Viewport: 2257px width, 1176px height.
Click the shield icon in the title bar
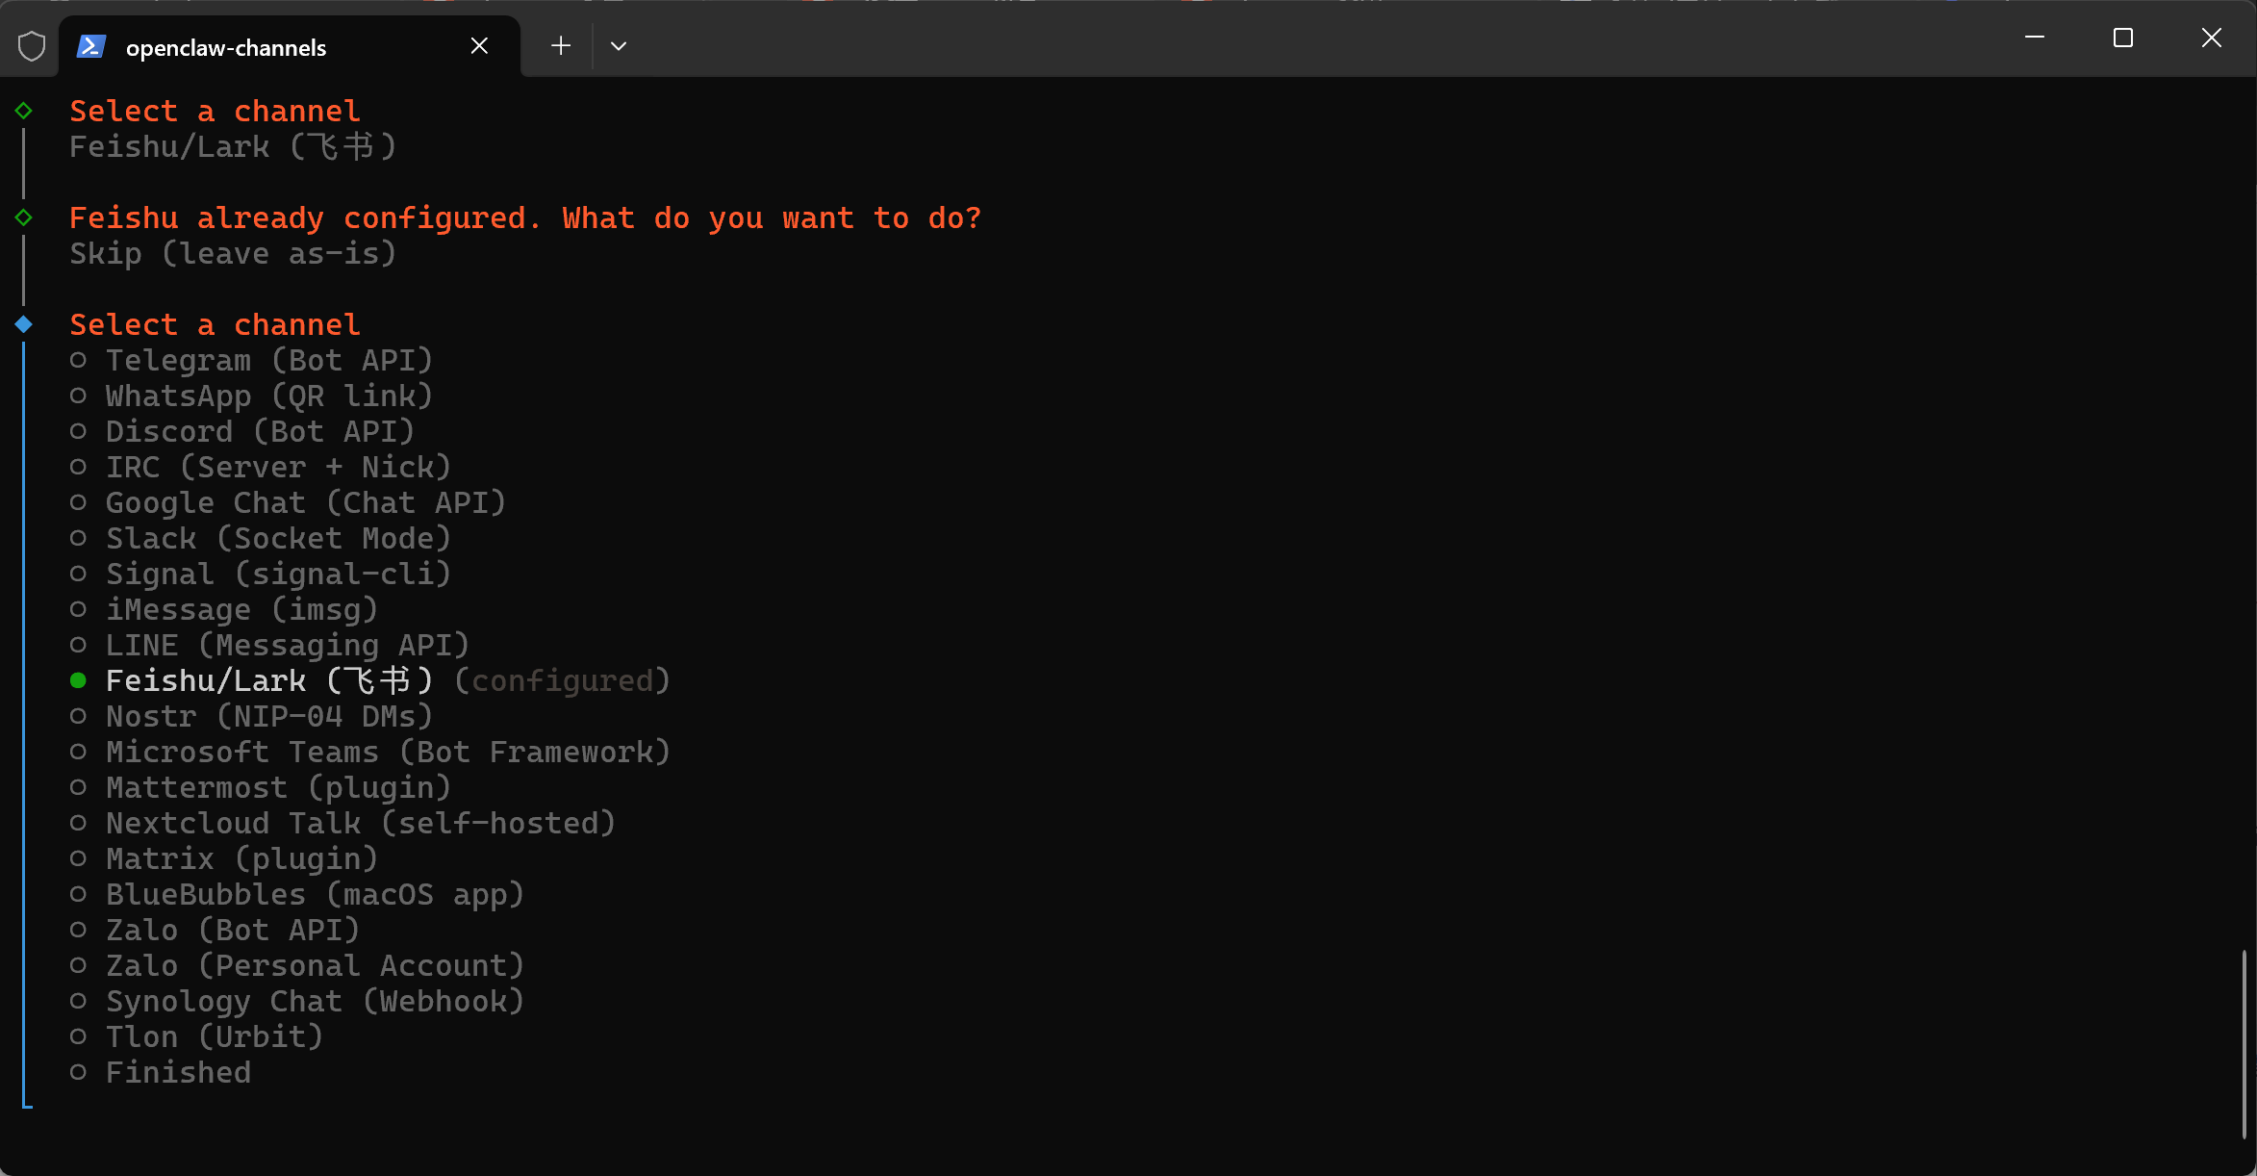click(32, 46)
